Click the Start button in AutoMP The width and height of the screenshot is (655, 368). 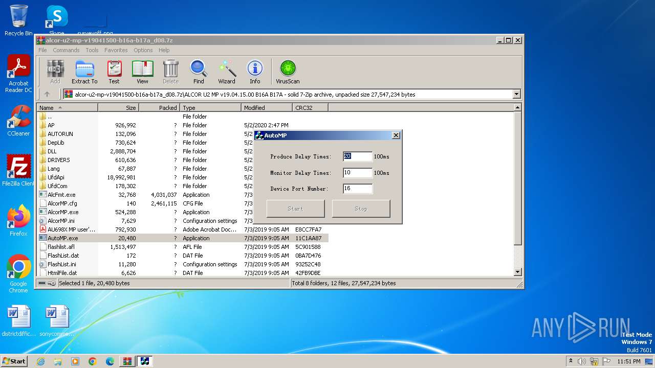295,209
